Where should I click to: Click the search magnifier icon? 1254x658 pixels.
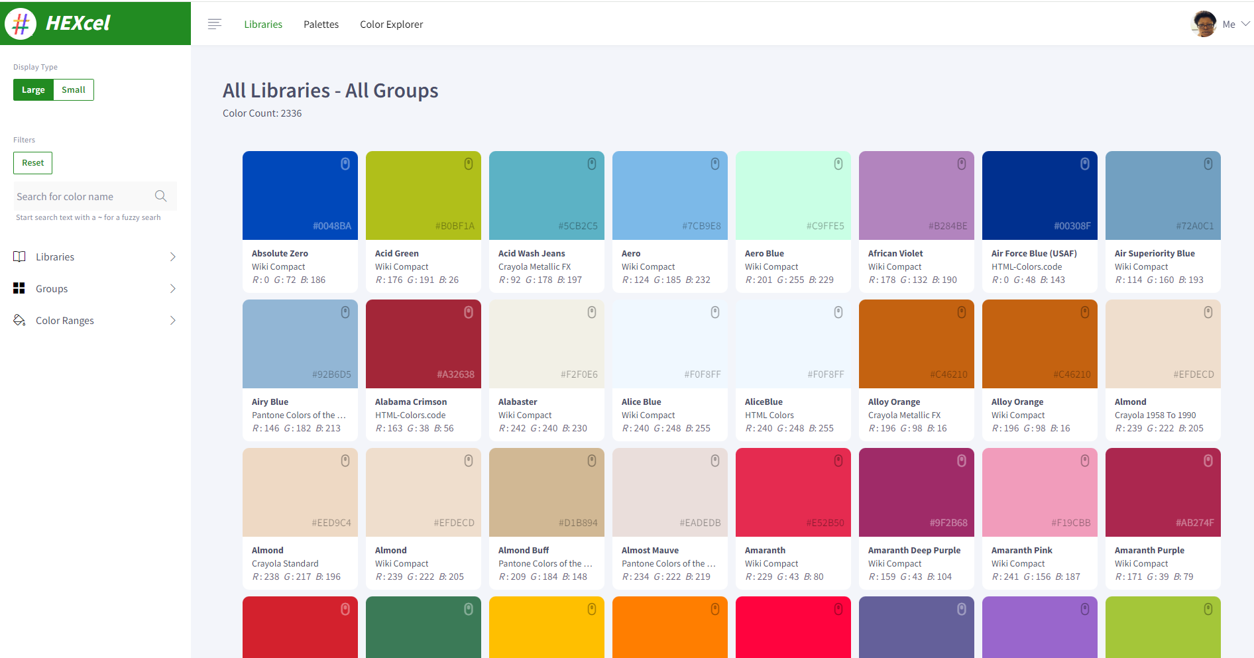pos(160,196)
